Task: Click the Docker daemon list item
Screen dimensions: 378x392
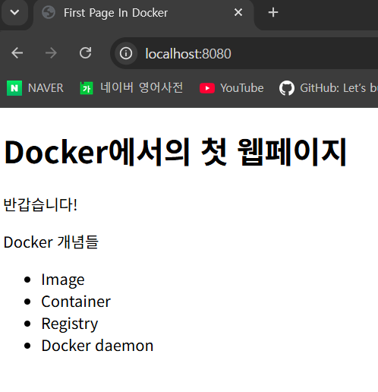Action: (97, 346)
